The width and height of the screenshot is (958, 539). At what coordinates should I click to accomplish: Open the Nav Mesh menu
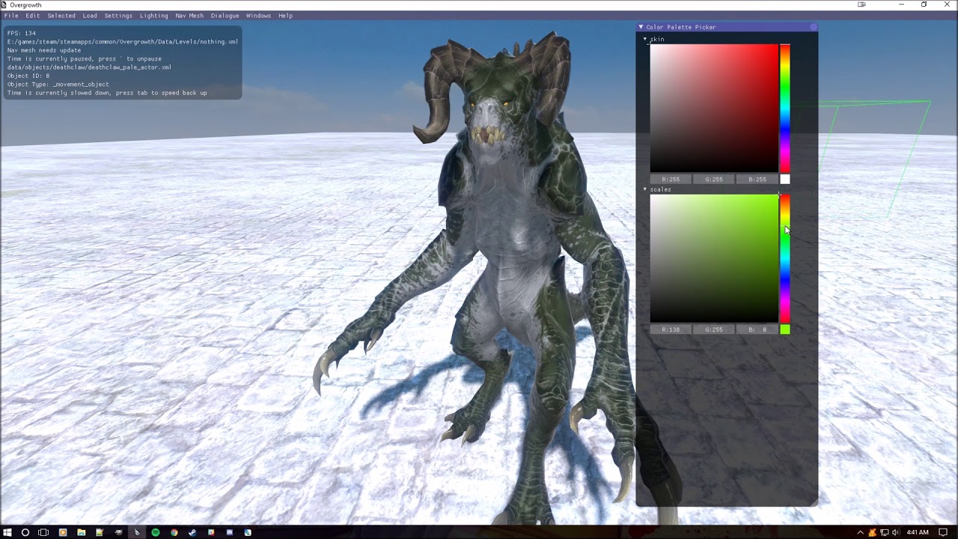click(x=189, y=16)
